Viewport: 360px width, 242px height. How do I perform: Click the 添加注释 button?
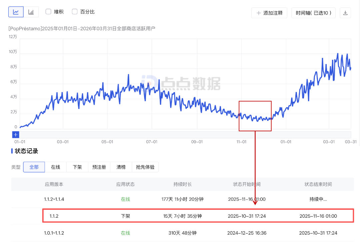[x=269, y=13]
